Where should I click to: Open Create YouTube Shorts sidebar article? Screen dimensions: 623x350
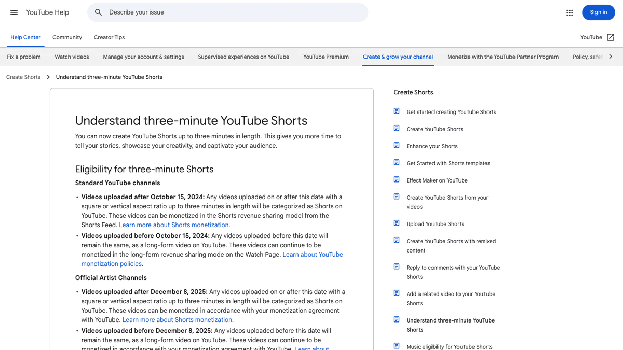point(435,129)
